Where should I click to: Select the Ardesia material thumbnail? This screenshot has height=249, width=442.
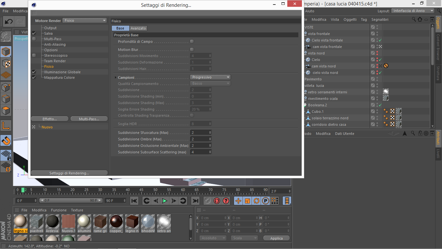click(x=52, y=223)
